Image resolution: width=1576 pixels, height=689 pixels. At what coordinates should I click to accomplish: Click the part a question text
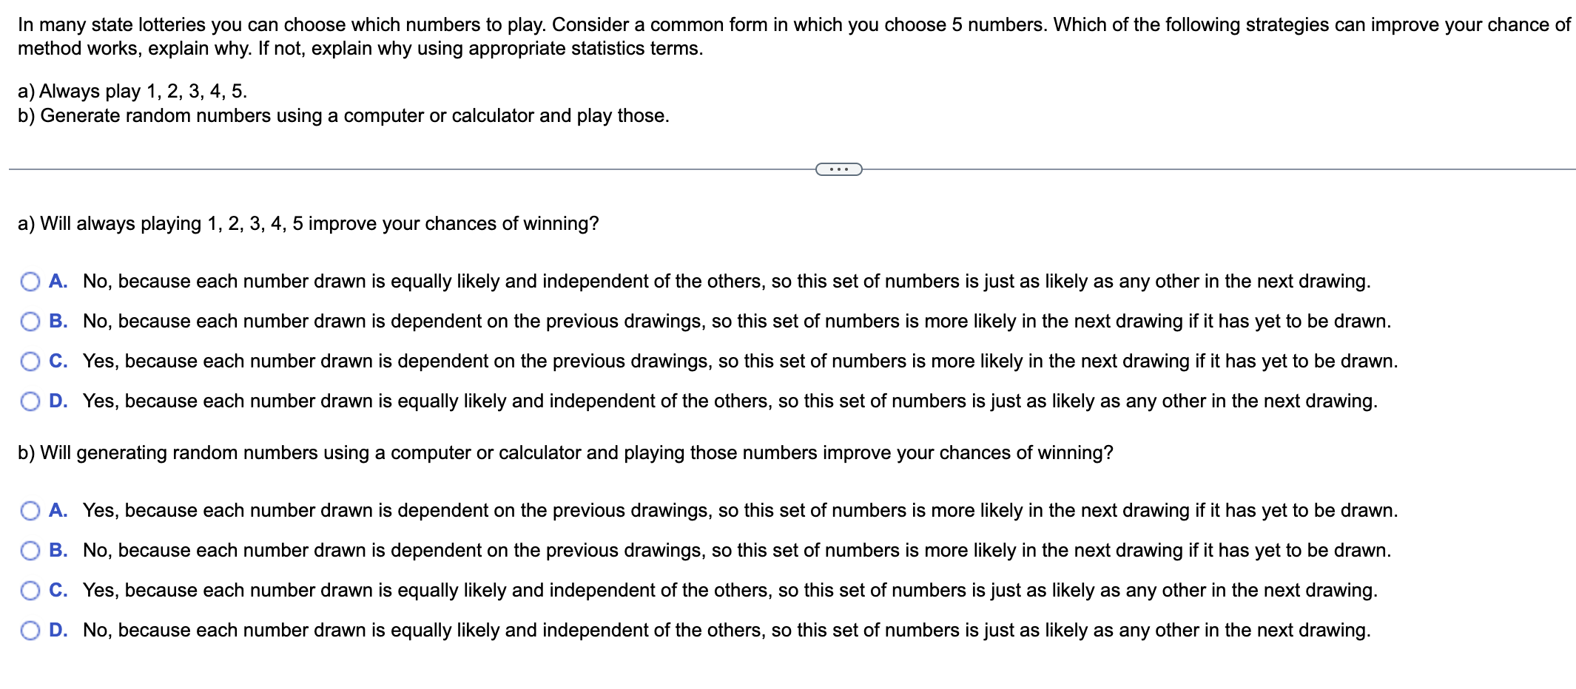click(x=309, y=223)
